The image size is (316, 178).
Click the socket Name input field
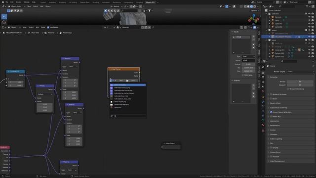pyautogui.click(x=248, y=60)
